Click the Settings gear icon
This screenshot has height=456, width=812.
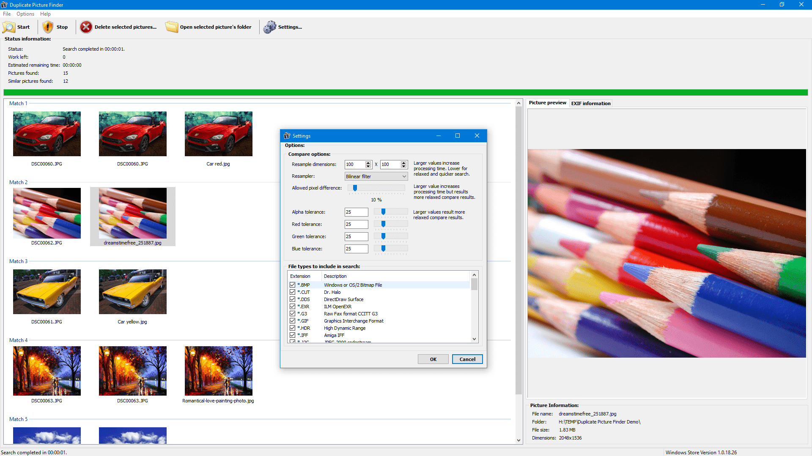[270, 26]
